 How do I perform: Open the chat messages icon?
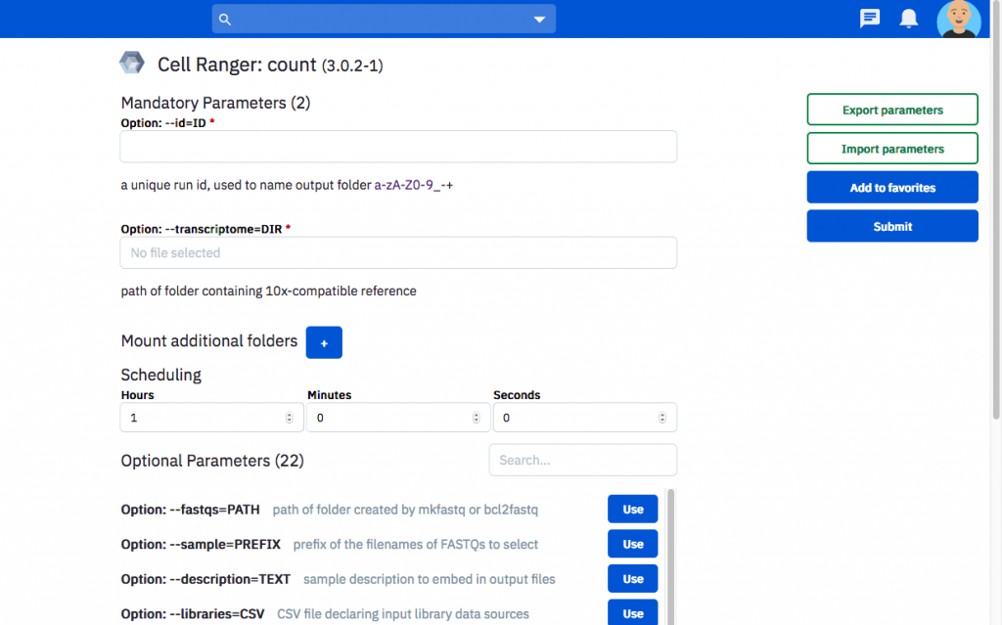click(x=869, y=18)
